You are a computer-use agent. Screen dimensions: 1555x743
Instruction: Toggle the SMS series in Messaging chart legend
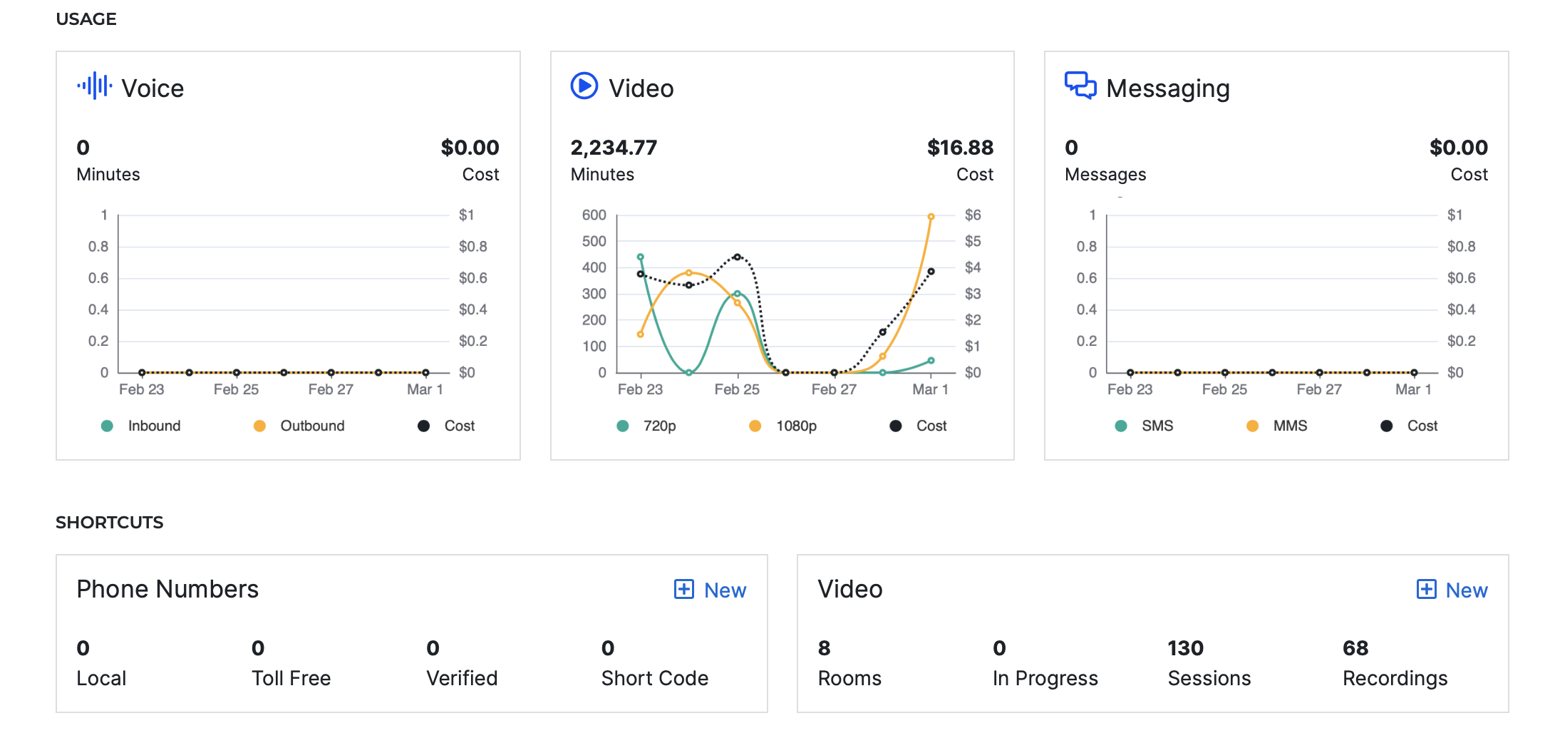click(1145, 426)
